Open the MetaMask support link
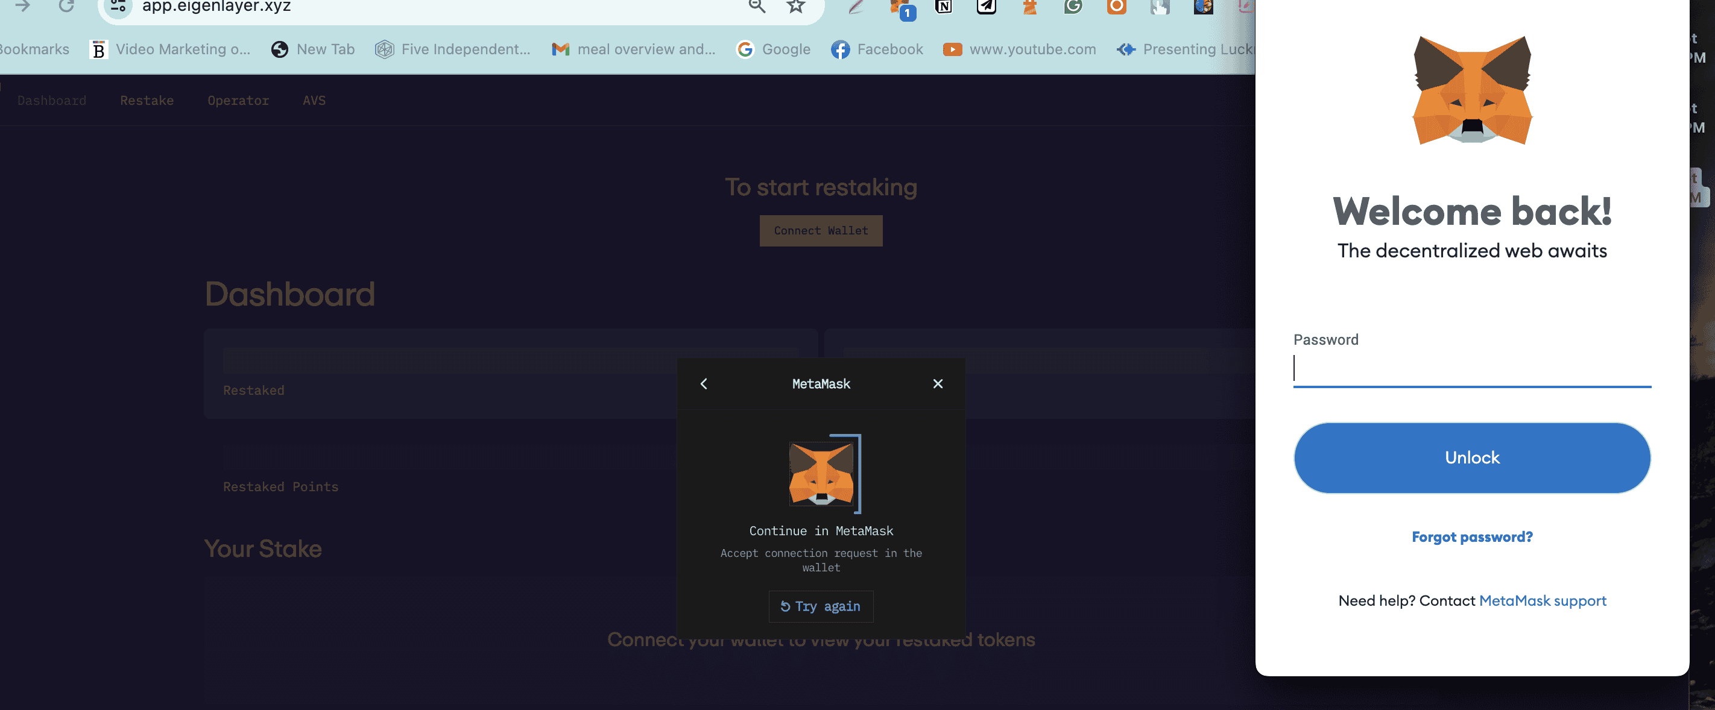Viewport: 1715px width, 710px height. coord(1542,601)
